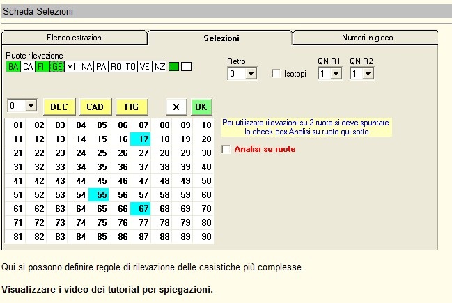Click the green square after NZ
Screen dimensions: 452x303
click(174, 67)
